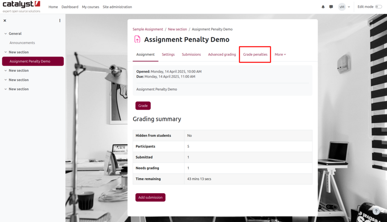Expand the user menu dropdown arrow

349,7
